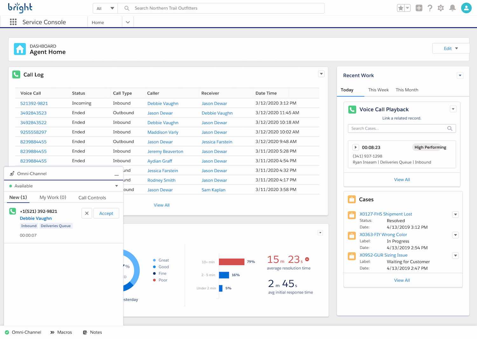Open actions menu for X0127-FHS Shipment Lost case
This screenshot has width=477, height=339.
coord(455,214)
